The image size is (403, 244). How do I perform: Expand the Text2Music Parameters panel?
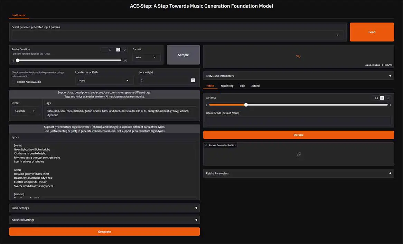(x=299, y=76)
